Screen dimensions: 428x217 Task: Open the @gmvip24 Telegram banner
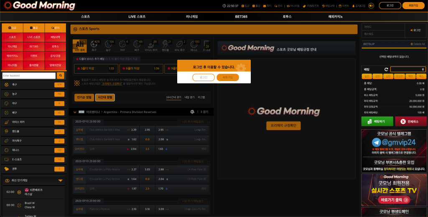(394, 151)
